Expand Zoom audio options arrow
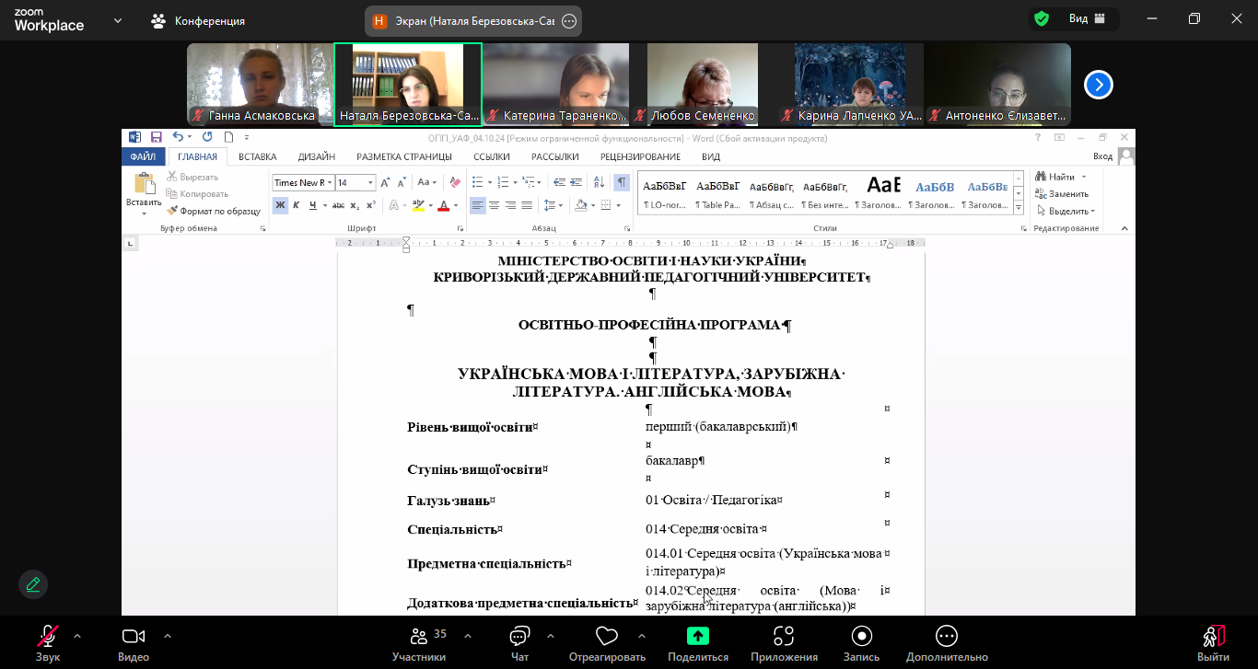This screenshot has height=669, width=1258. click(x=76, y=636)
